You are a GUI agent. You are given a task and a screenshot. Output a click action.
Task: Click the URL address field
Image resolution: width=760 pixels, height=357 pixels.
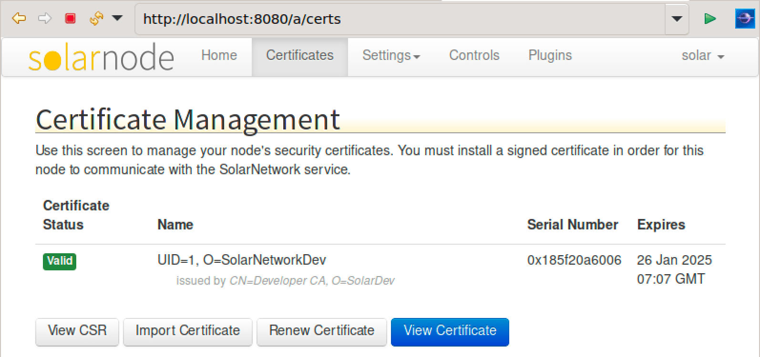tap(400, 19)
